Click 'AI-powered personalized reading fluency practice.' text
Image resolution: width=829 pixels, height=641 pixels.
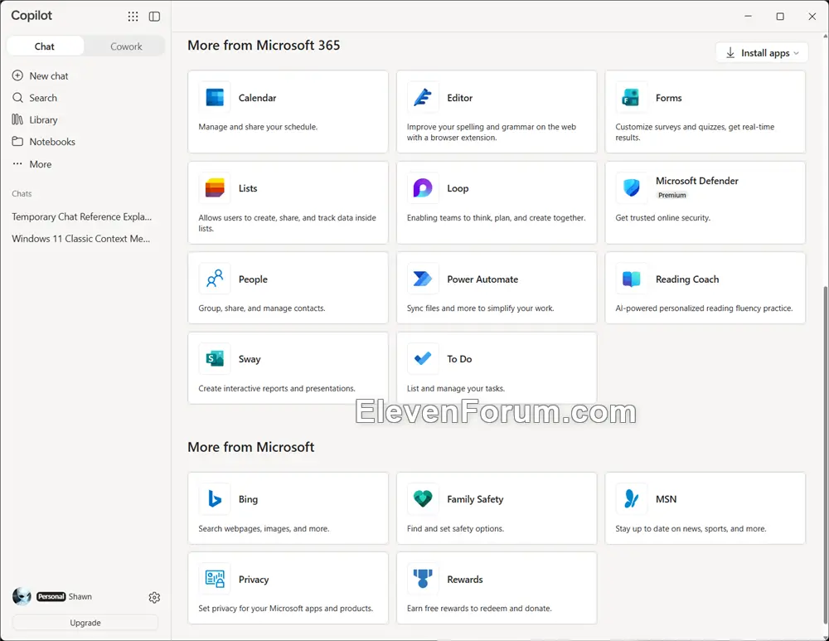tap(704, 308)
